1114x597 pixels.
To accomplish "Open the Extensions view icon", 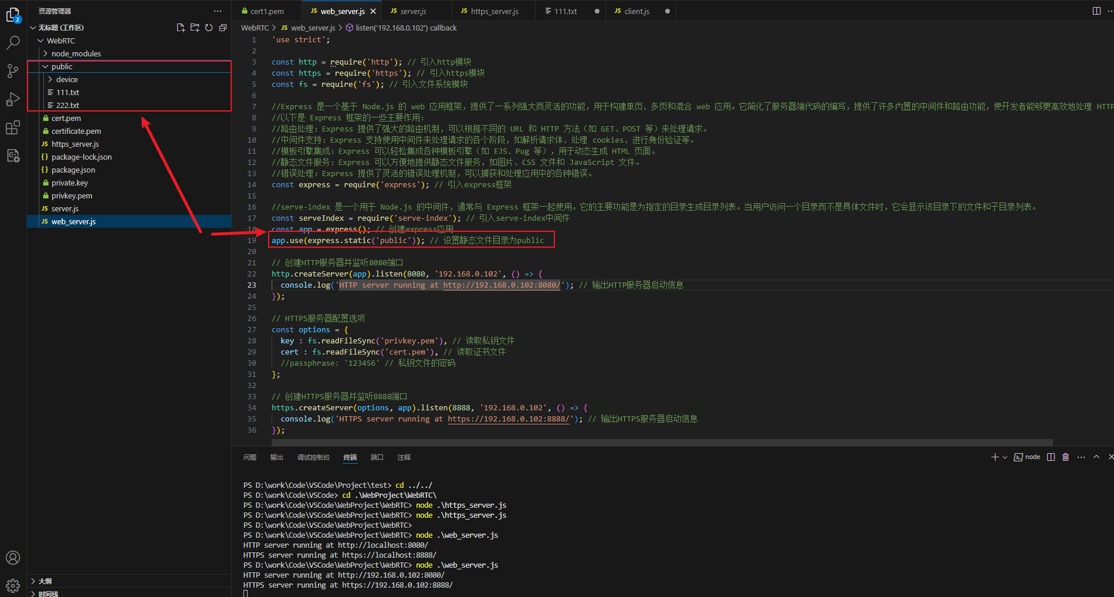I will click(13, 127).
